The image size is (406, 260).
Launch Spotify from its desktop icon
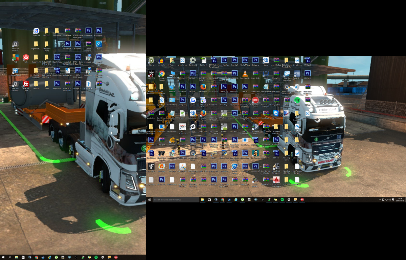pyautogui.click(x=296, y=100)
